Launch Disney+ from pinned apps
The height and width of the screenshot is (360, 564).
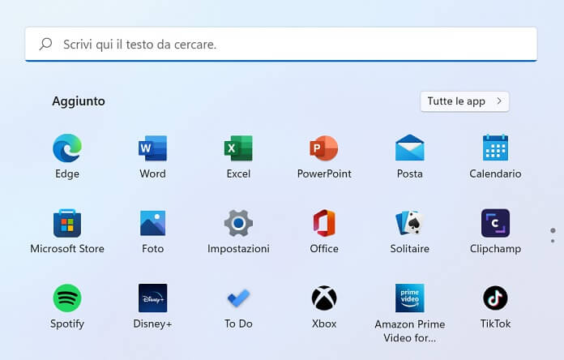click(153, 298)
